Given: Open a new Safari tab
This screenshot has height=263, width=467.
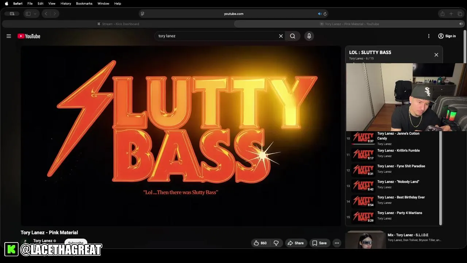Looking at the screenshot, I should [x=451, y=14].
